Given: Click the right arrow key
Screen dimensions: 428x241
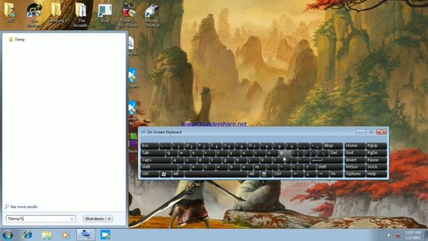Looking at the screenshot, I should (322, 174).
